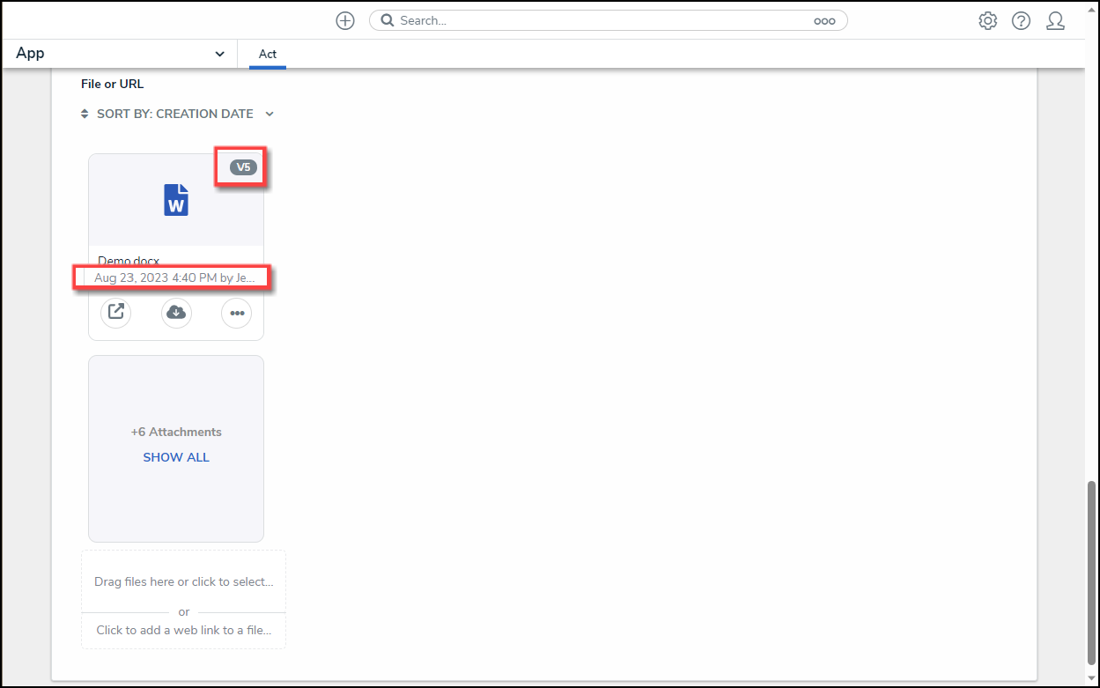This screenshot has height=688, width=1100.
Task: Click Show All attachments link
Action: 176,457
